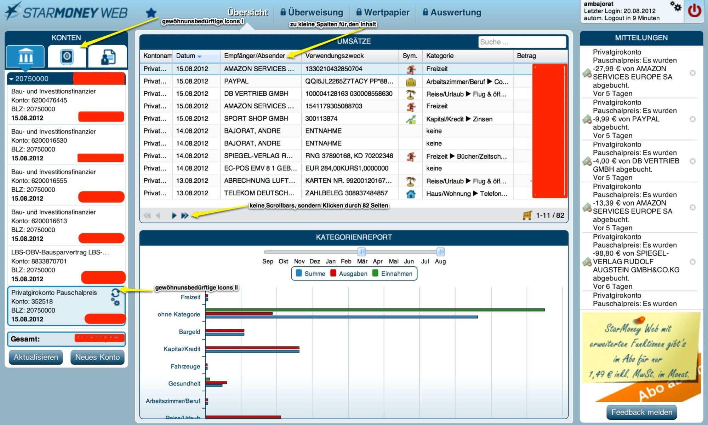Sort by the Sym. column header
Screen dimensions: 708x425
pos(410,56)
